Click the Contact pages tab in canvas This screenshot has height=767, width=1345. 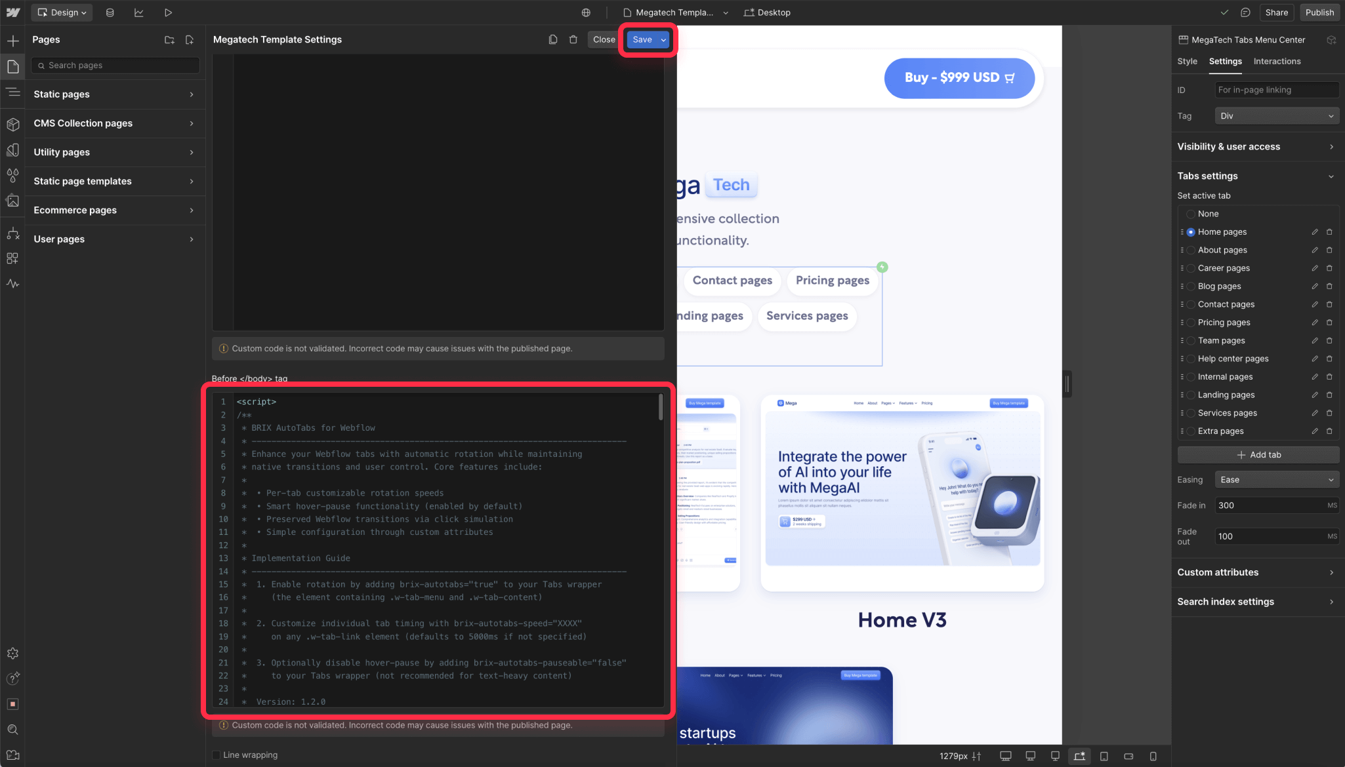[732, 281]
